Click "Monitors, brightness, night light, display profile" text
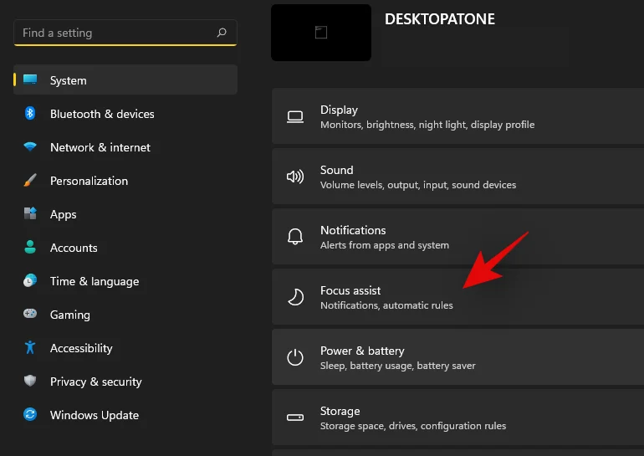 click(x=427, y=125)
